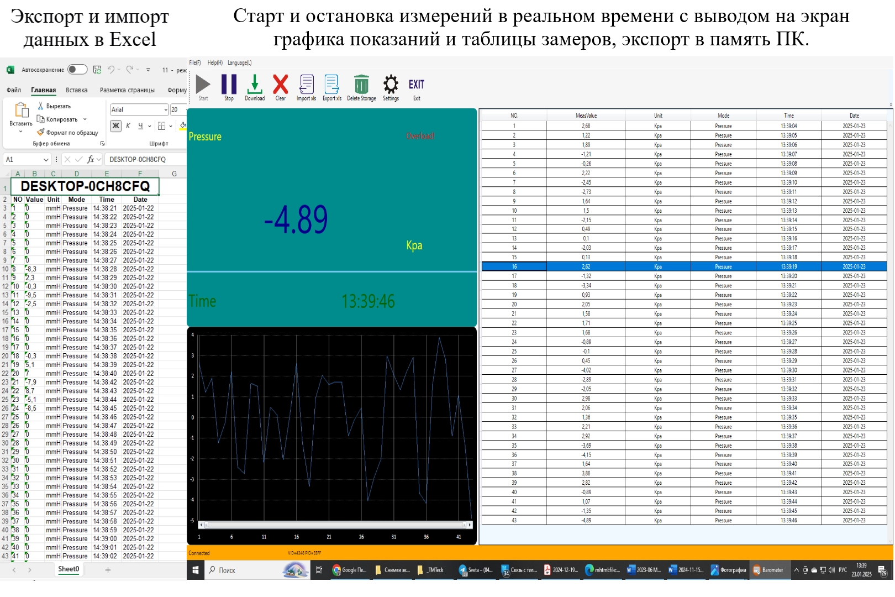
Task: Click the Stop measurement pause icon
Action: (229, 85)
